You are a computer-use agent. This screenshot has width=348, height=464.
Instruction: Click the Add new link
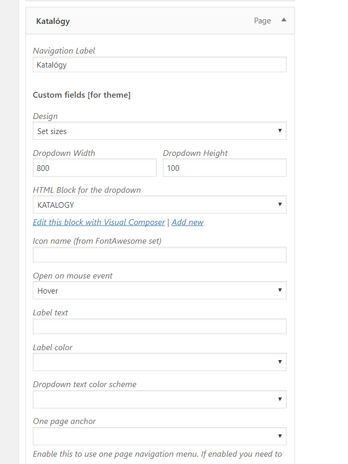coord(188,222)
